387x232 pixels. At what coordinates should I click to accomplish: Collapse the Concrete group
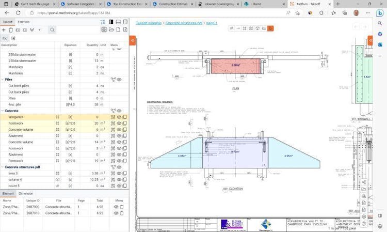point(3,111)
